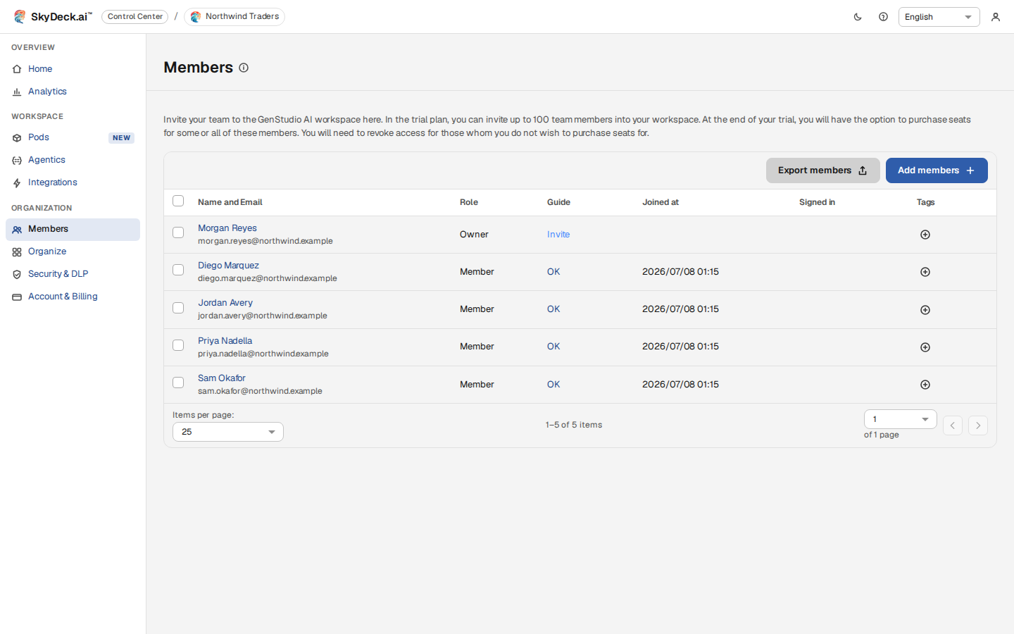Click the Pods cube icon
This screenshot has width=1014, height=634.
[x=17, y=138]
